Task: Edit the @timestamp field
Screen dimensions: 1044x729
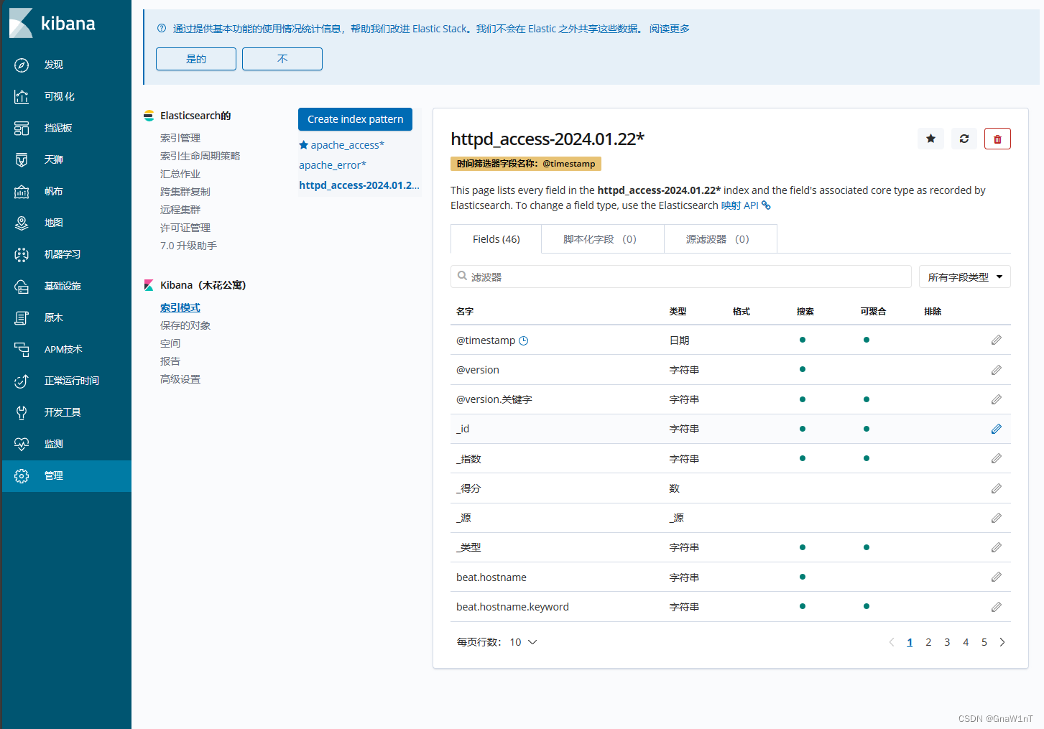Action: point(997,340)
